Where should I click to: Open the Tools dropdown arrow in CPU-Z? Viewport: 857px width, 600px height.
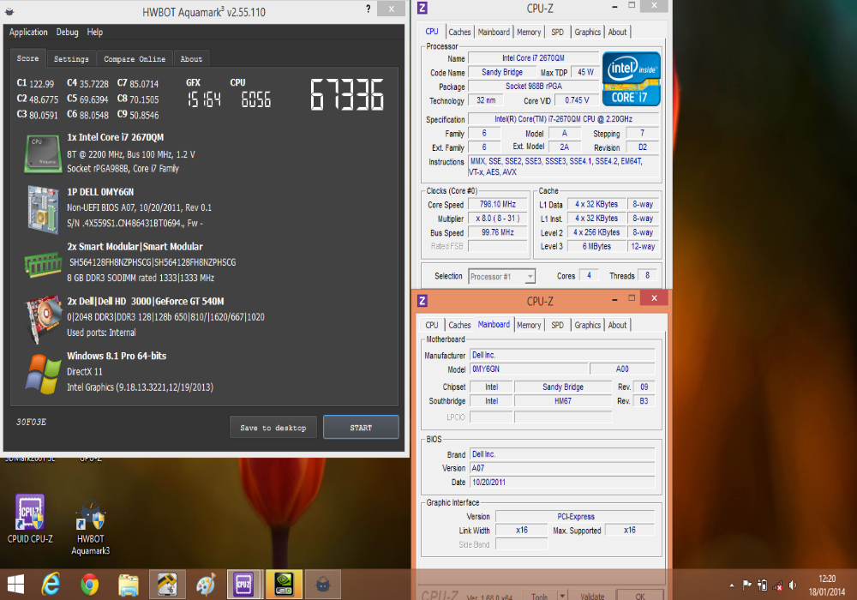point(562,594)
